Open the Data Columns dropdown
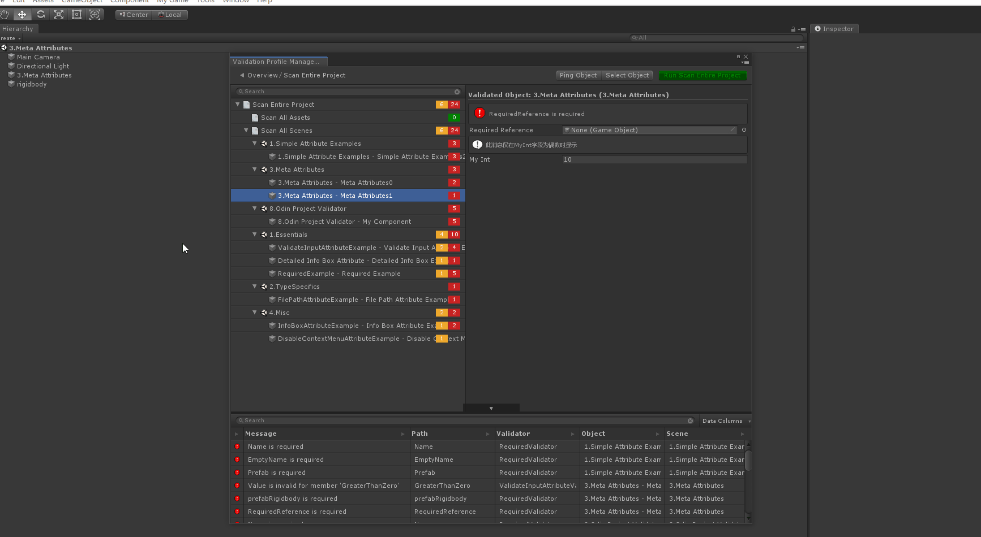The width and height of the screenshot is (981, 537). [x=725, y=421]
